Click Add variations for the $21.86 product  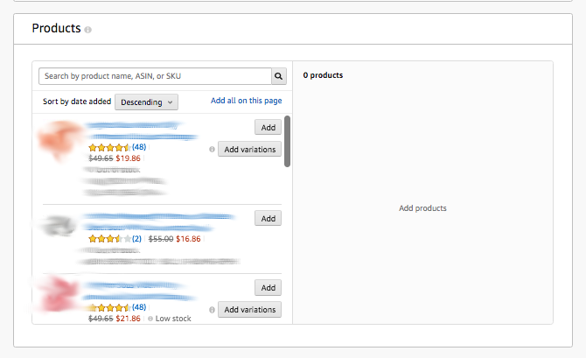(x=250, y=310)
